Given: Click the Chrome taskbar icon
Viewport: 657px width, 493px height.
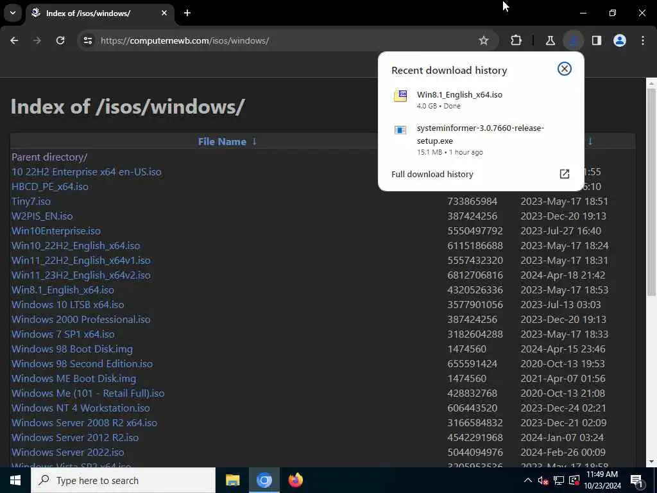Looking at the screenshot, I should pos(264,480).
